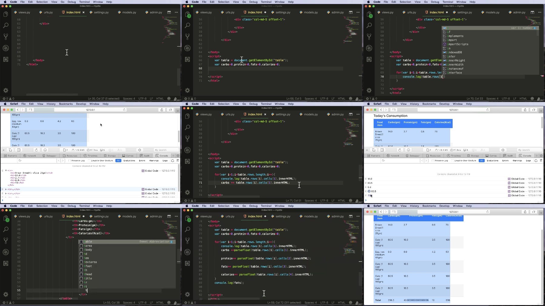
Task: Open Manage gear in editor at Ln 35
Action: [x=6, y=90]
